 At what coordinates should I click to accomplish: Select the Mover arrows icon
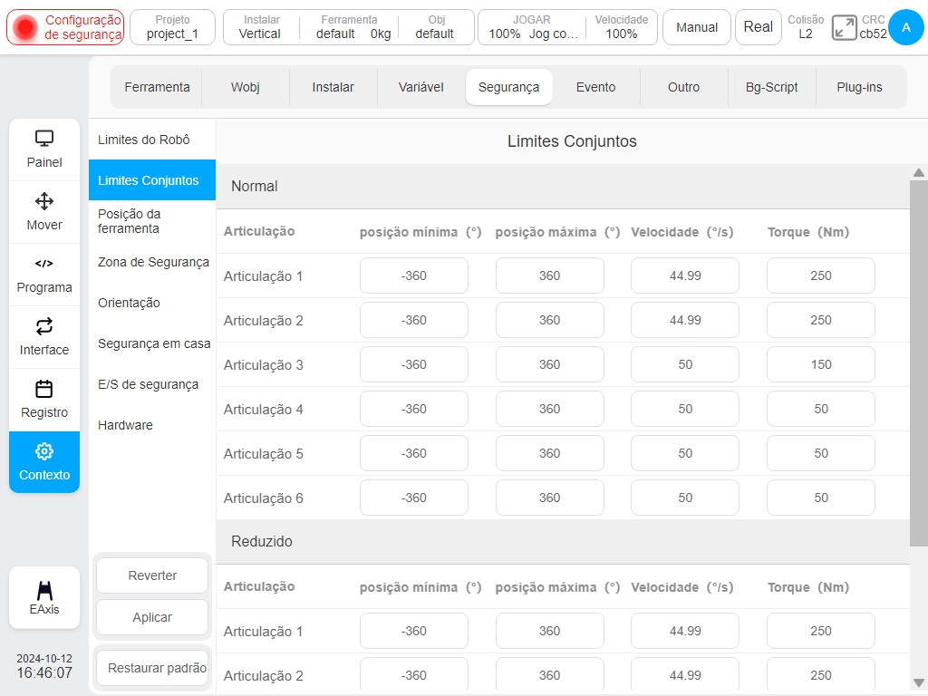click(44, 201)
